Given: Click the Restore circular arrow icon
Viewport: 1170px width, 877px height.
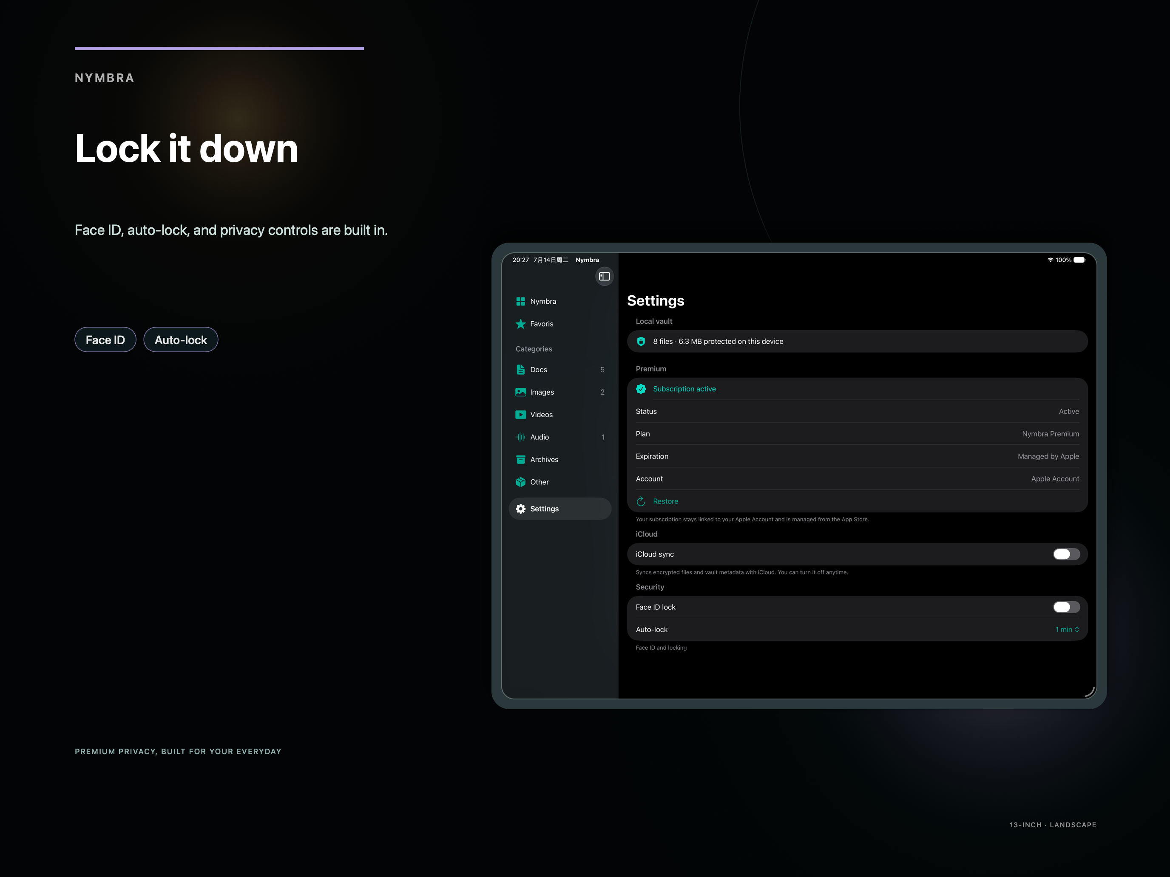Looking at the screenshot, I should [641, 501].
